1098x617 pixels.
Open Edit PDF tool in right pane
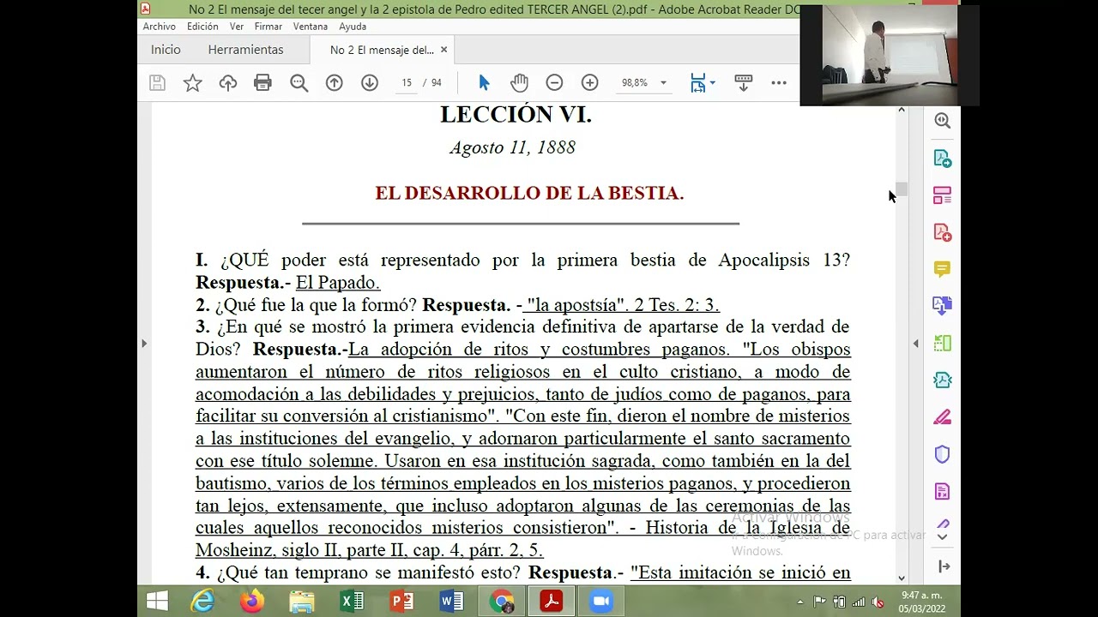[943, 195]
